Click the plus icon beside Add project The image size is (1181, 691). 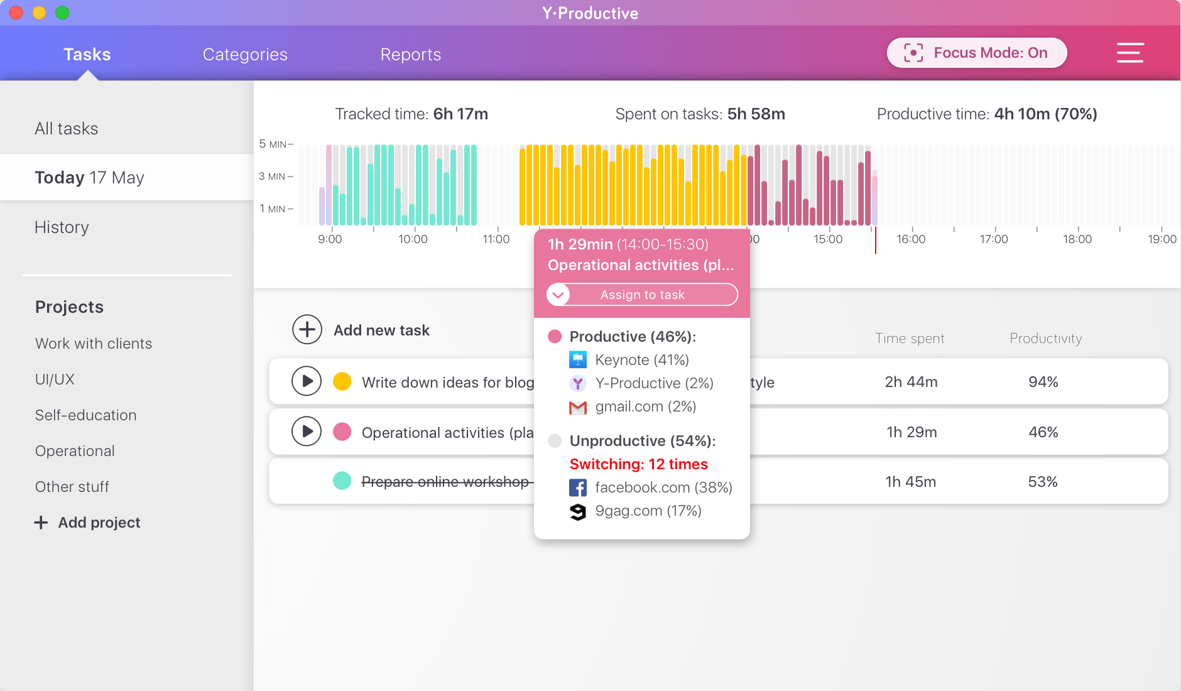41,523
